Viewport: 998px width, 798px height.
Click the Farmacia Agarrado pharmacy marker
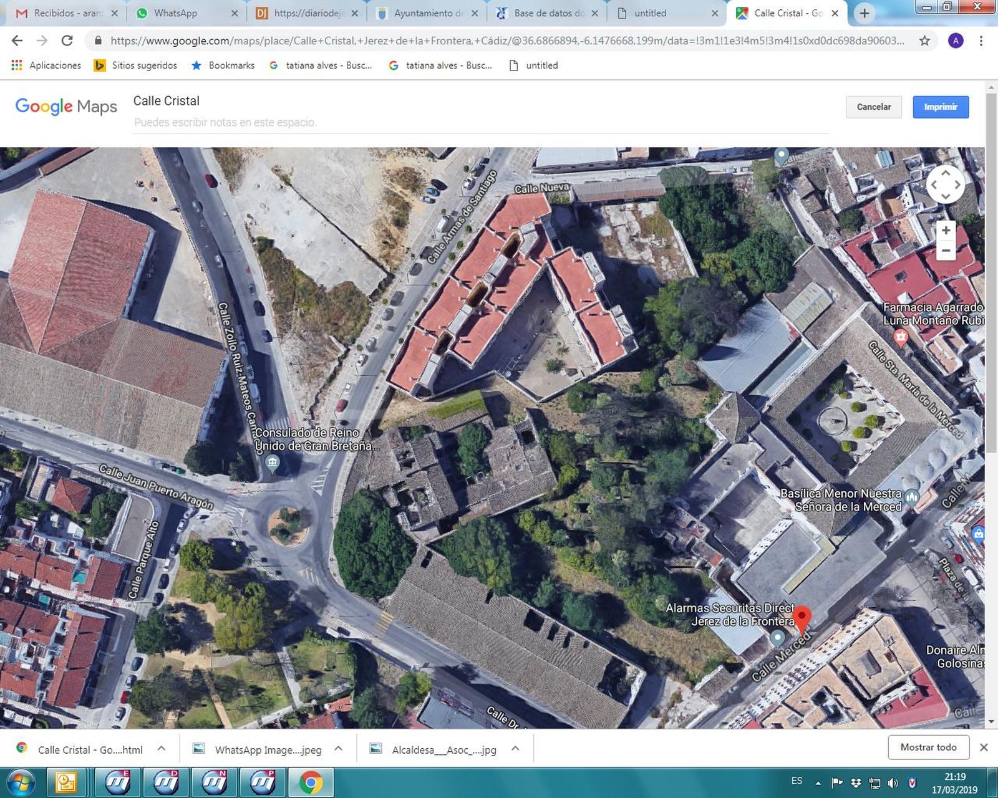900,337
